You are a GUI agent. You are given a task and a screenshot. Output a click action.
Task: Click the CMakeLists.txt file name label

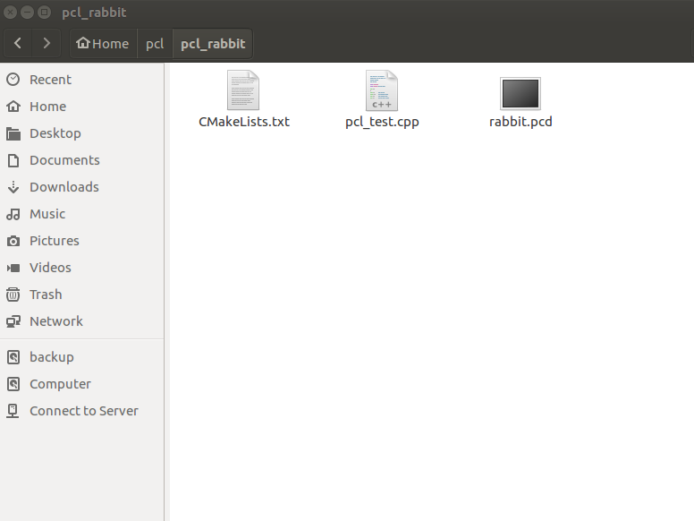[x=244, y=122]
